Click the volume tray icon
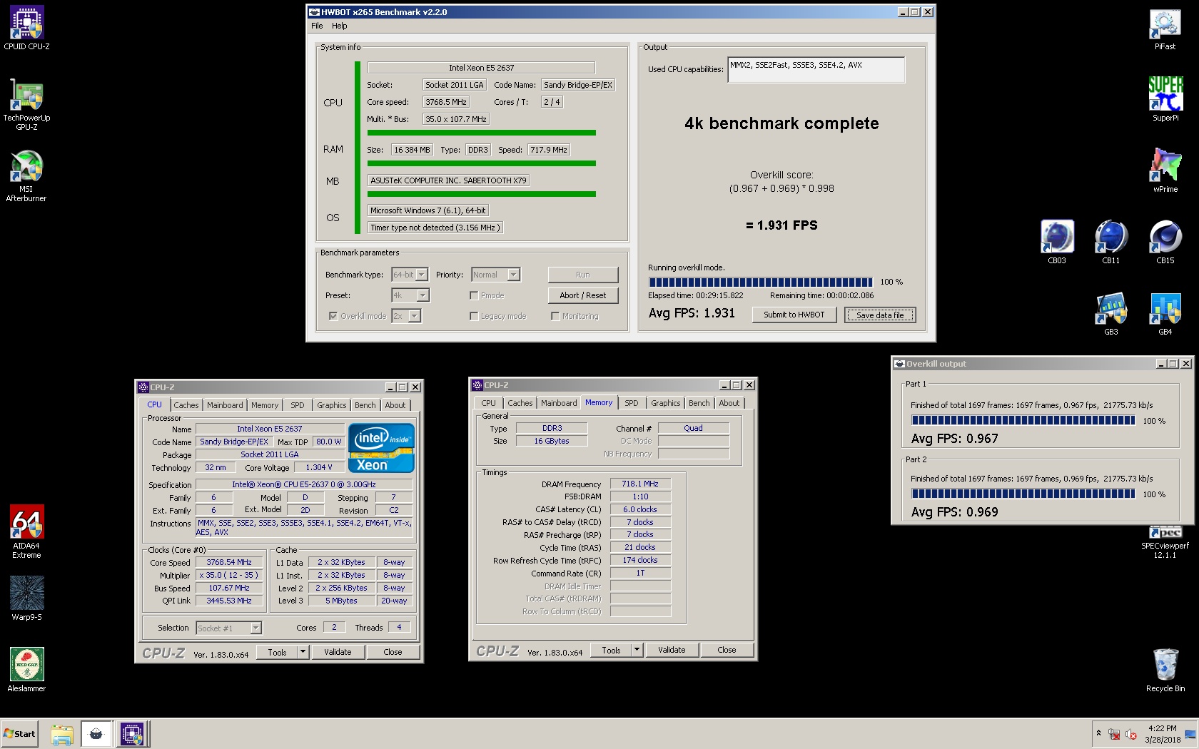Viewport: 1199px width, 749px height. point(1130,734)
